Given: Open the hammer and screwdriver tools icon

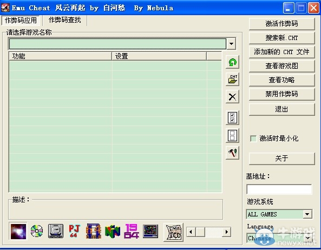Looking at the screenshot, I should [x=232, y=153].
